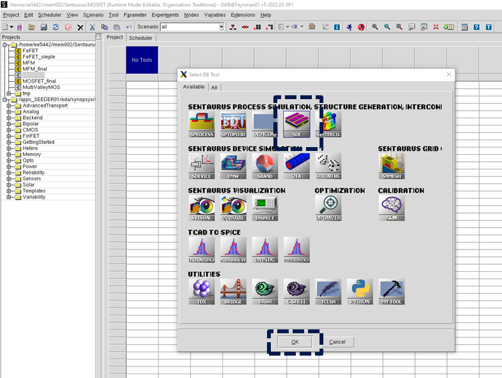This screenshot has height=378, width=502.
Task: Choose the PYTHON utility icon
Action: point(360,291)
